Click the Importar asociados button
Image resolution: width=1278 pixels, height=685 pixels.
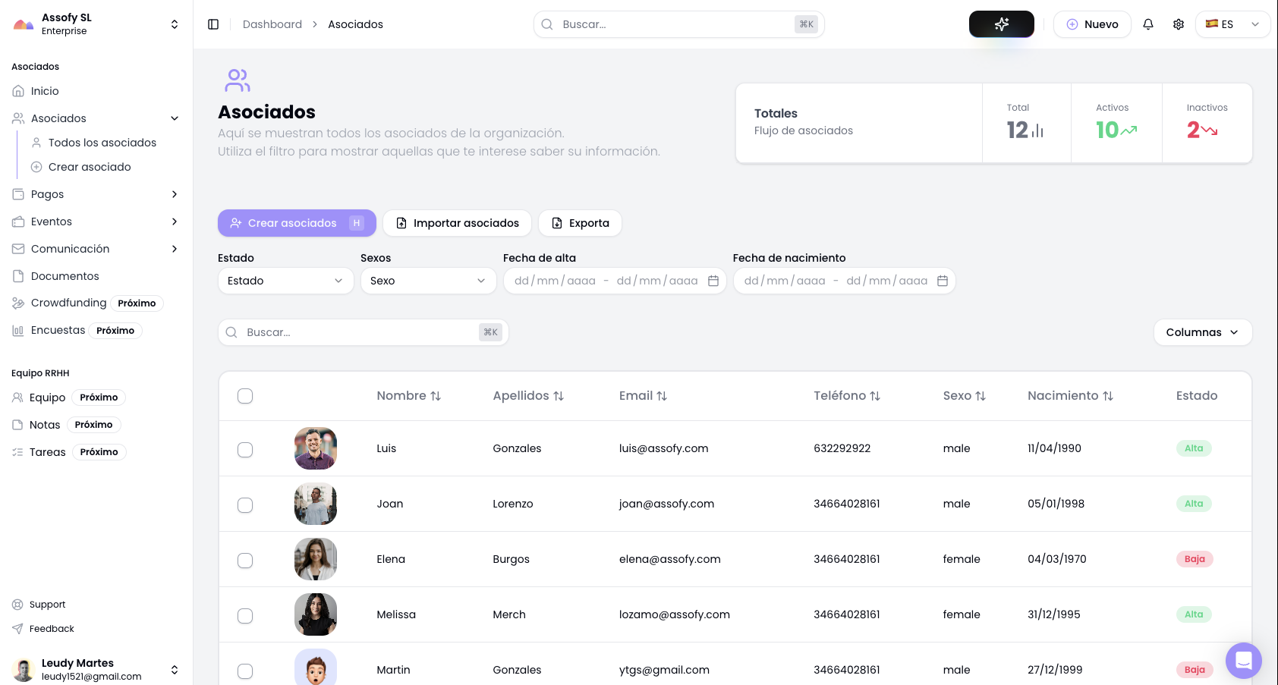click(x=457, y=222)
